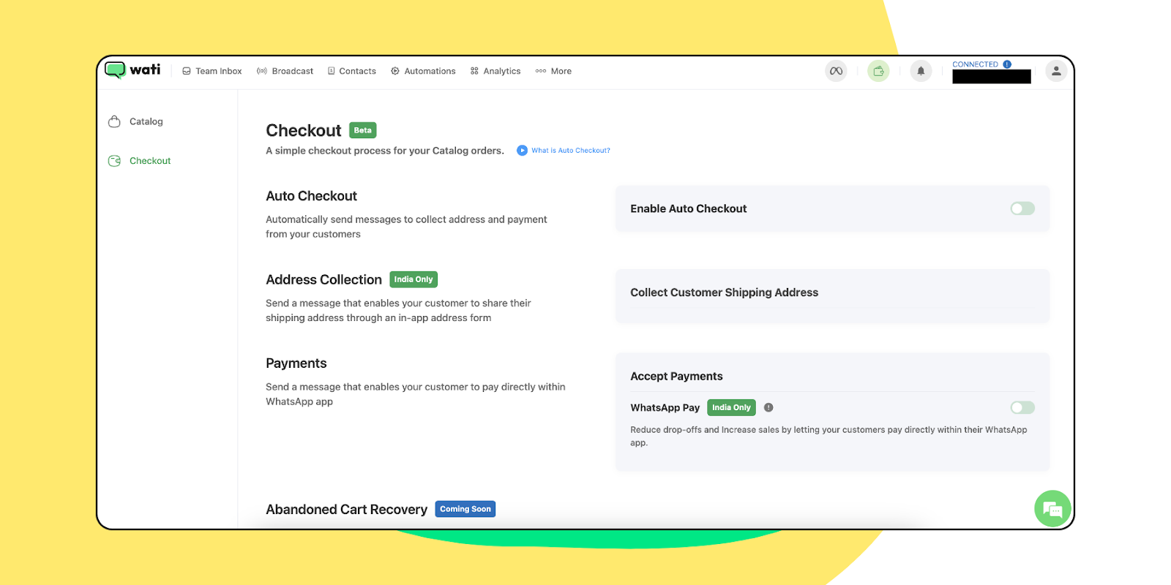Screen dimensions: 1171x585
Task: Open Contacts page
Action: click(x=352, y=71)
